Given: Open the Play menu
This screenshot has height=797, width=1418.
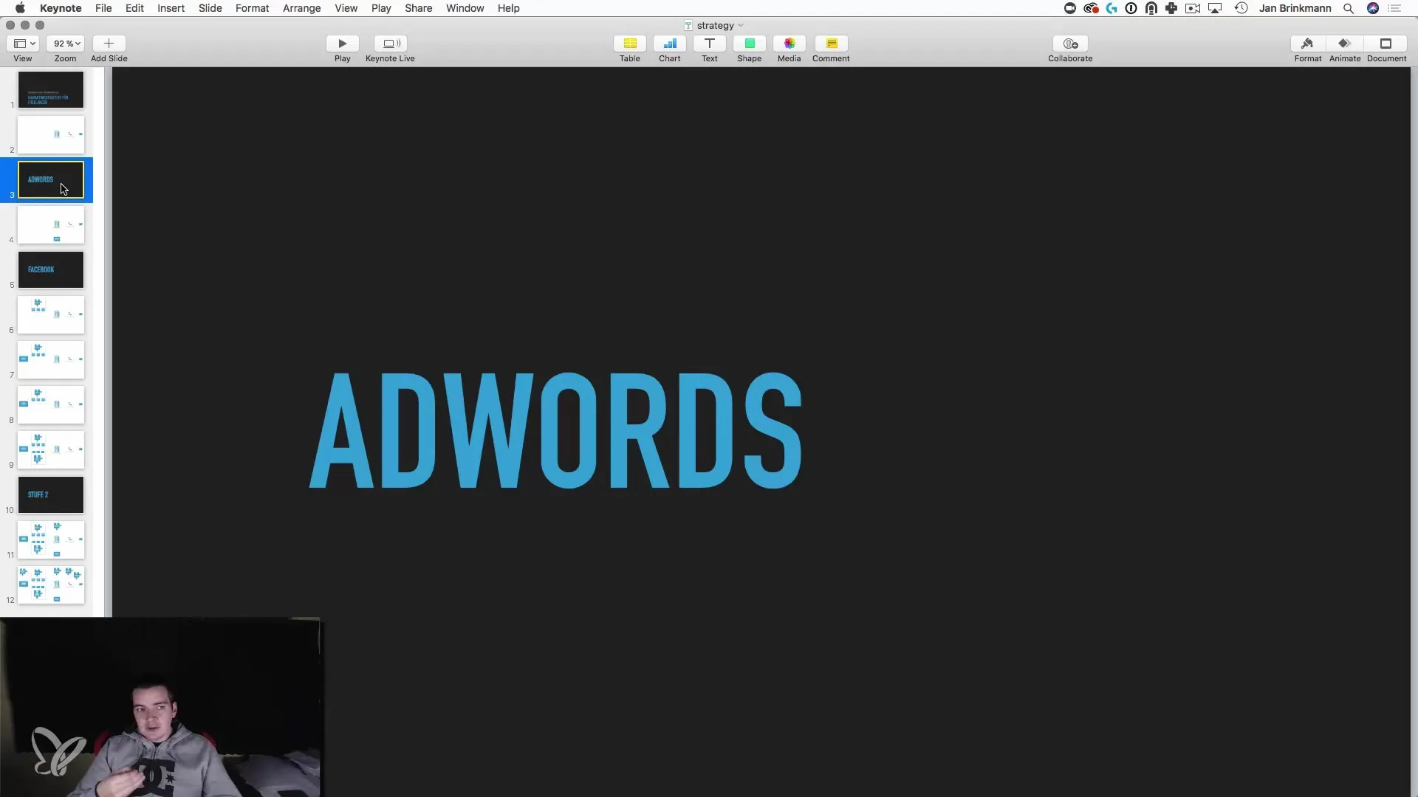Looking at the screenshot, I should tap(381, 8).
